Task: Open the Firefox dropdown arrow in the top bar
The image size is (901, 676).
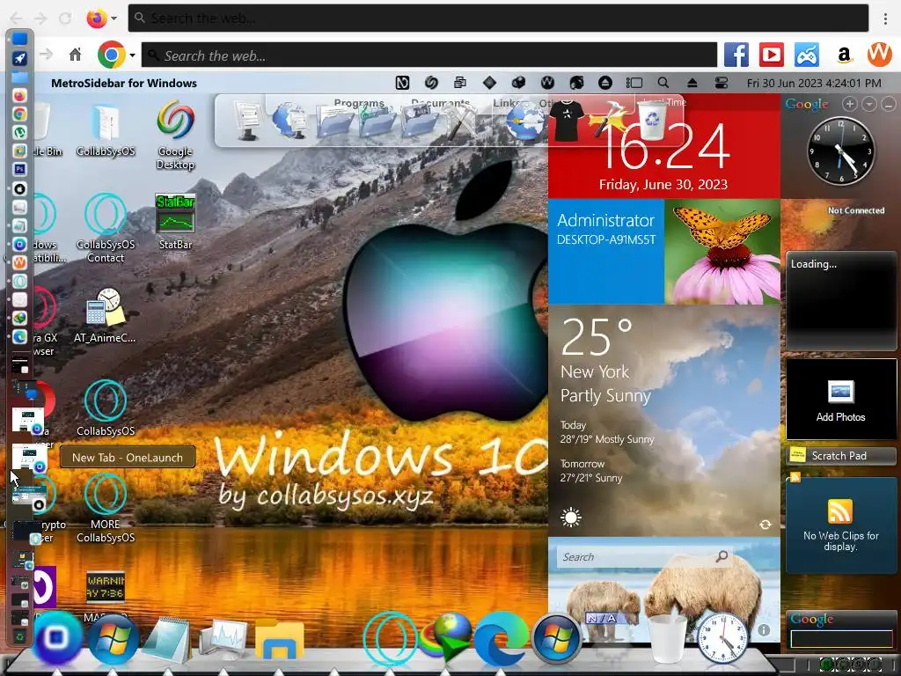Action: [x=114, y=18]
